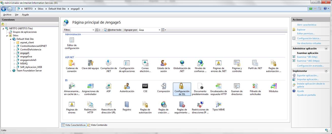The image size is (332, 134).
Task: Collapse the Default Web Site node
Action: tap(11, 39)
